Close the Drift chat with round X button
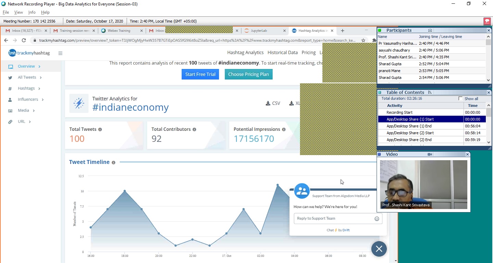This screenshot has width=493, height=263. [379, 249]
